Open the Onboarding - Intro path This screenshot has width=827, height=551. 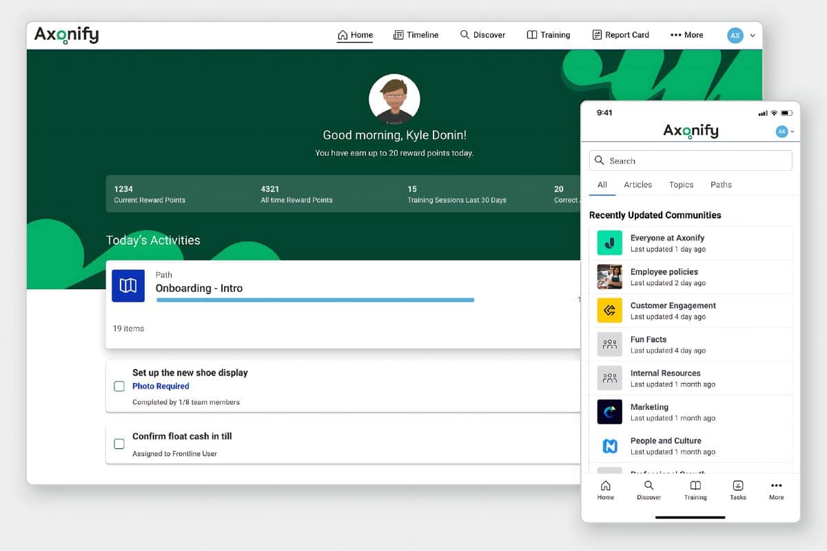coord(199,289)
